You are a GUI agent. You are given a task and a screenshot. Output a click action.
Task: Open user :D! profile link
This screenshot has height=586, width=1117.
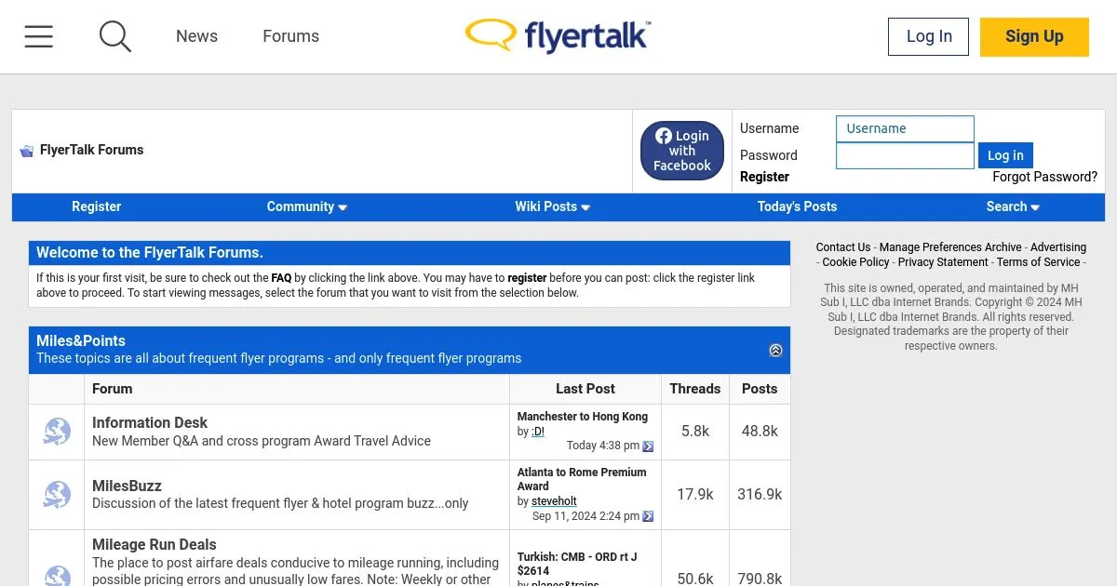point(537,432)
